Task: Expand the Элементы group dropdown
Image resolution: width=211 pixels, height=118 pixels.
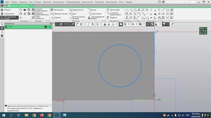Action: point(47,21)
